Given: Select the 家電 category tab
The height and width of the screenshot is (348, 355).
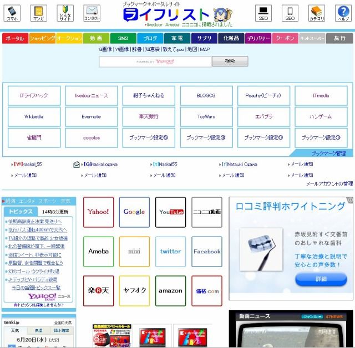Looking at the screenshot, I should (x=177, y=38).
